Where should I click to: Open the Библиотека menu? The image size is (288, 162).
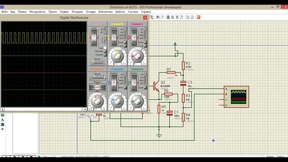pos(105,12)
